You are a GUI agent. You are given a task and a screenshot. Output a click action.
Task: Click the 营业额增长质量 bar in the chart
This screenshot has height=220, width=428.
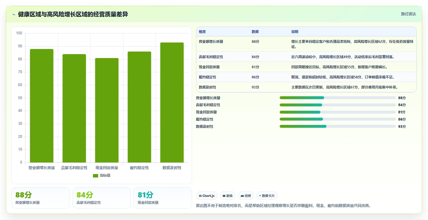pyautogui.click(x=42, y=106)
